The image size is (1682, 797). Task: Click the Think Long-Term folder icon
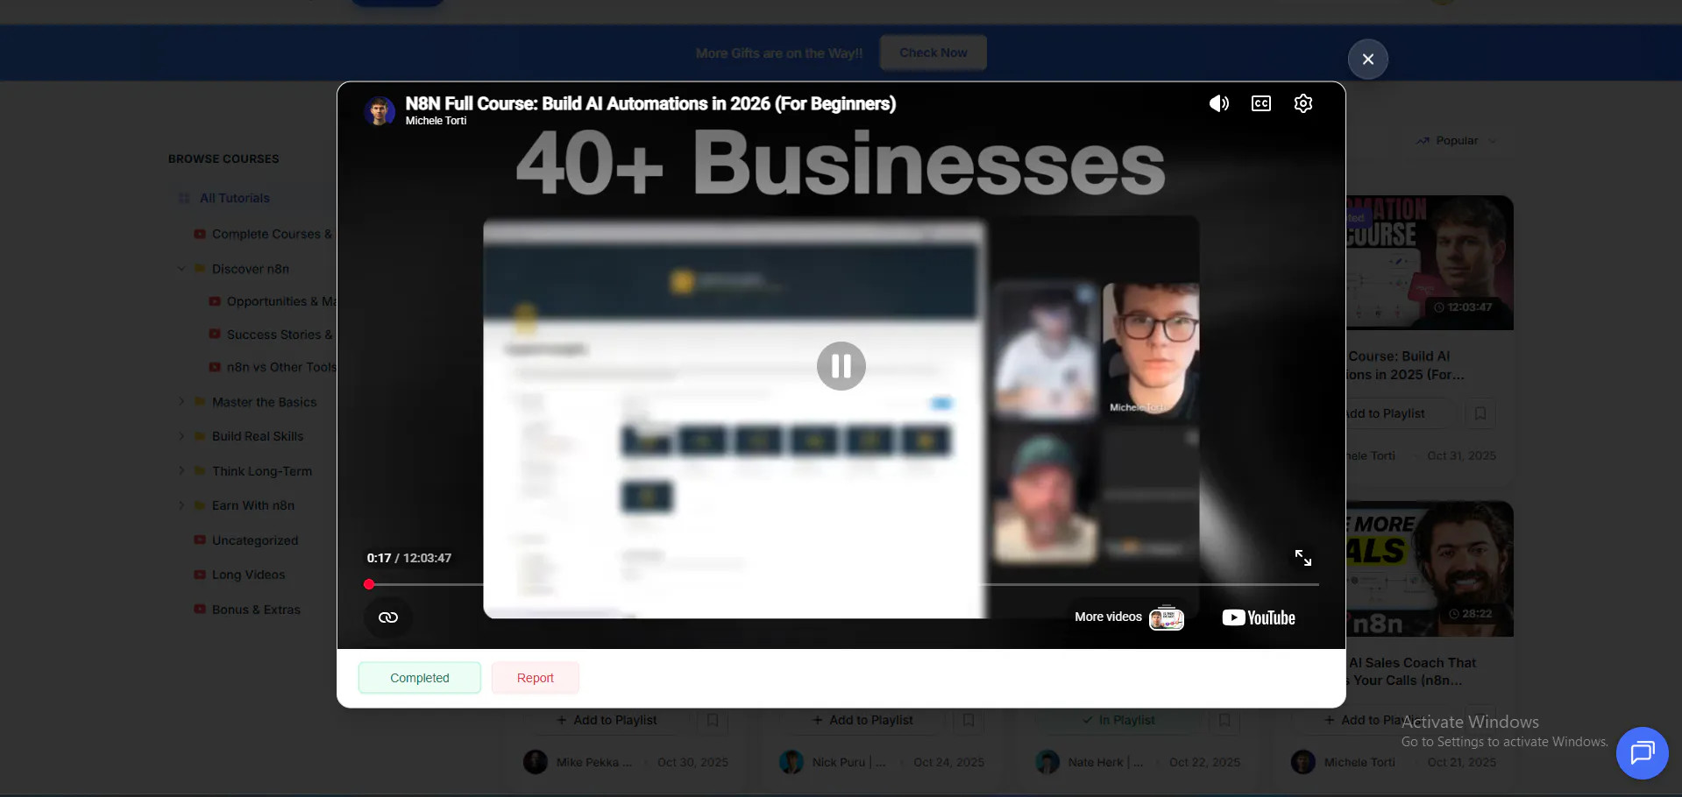click(x=200, y=471)
